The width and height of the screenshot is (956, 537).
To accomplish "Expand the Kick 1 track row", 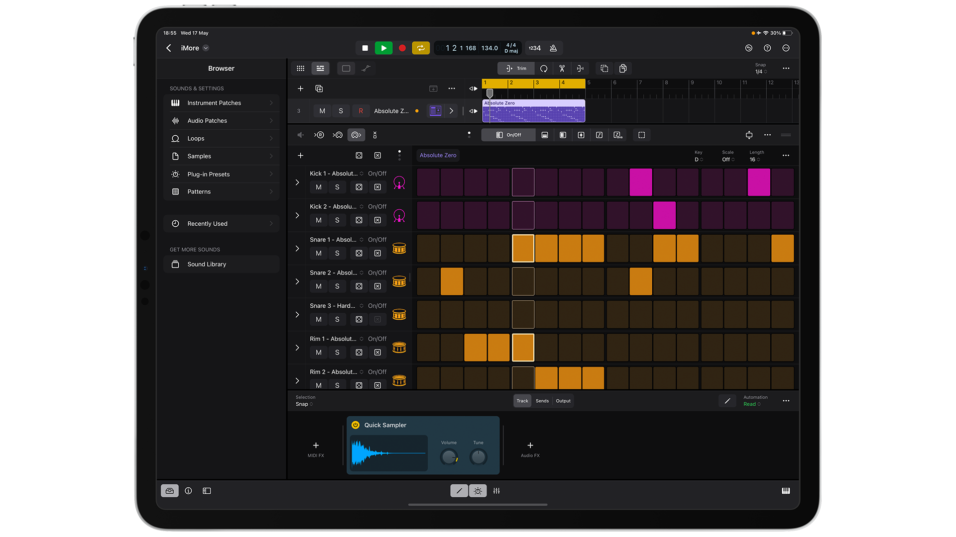I will (x=297, y=182).
